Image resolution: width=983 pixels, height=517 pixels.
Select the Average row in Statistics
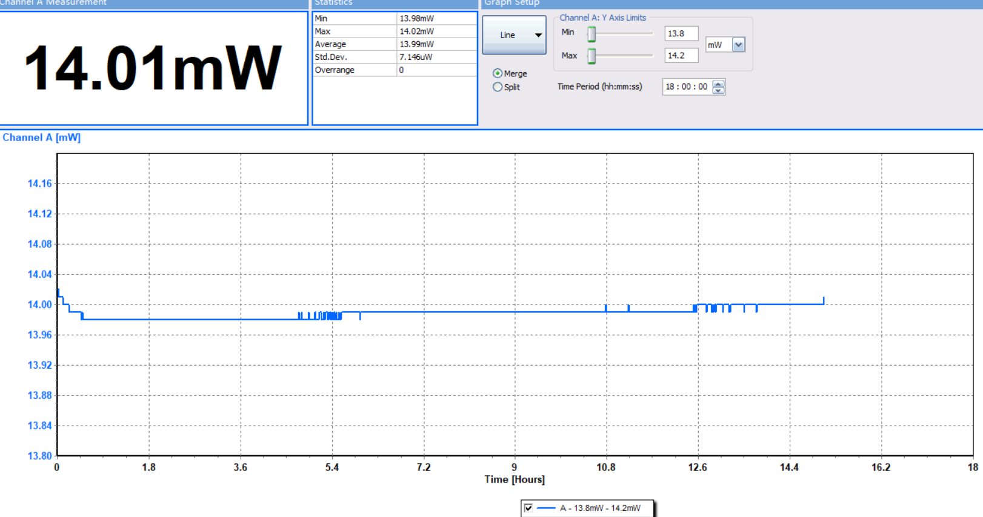(x=394, y=44)
